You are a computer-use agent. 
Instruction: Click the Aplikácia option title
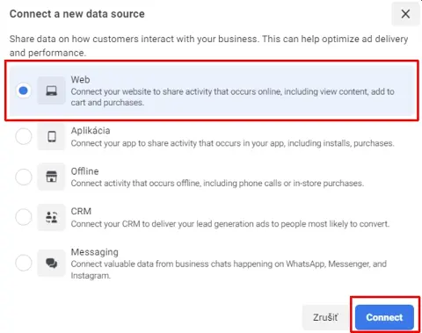click(91, 131)
